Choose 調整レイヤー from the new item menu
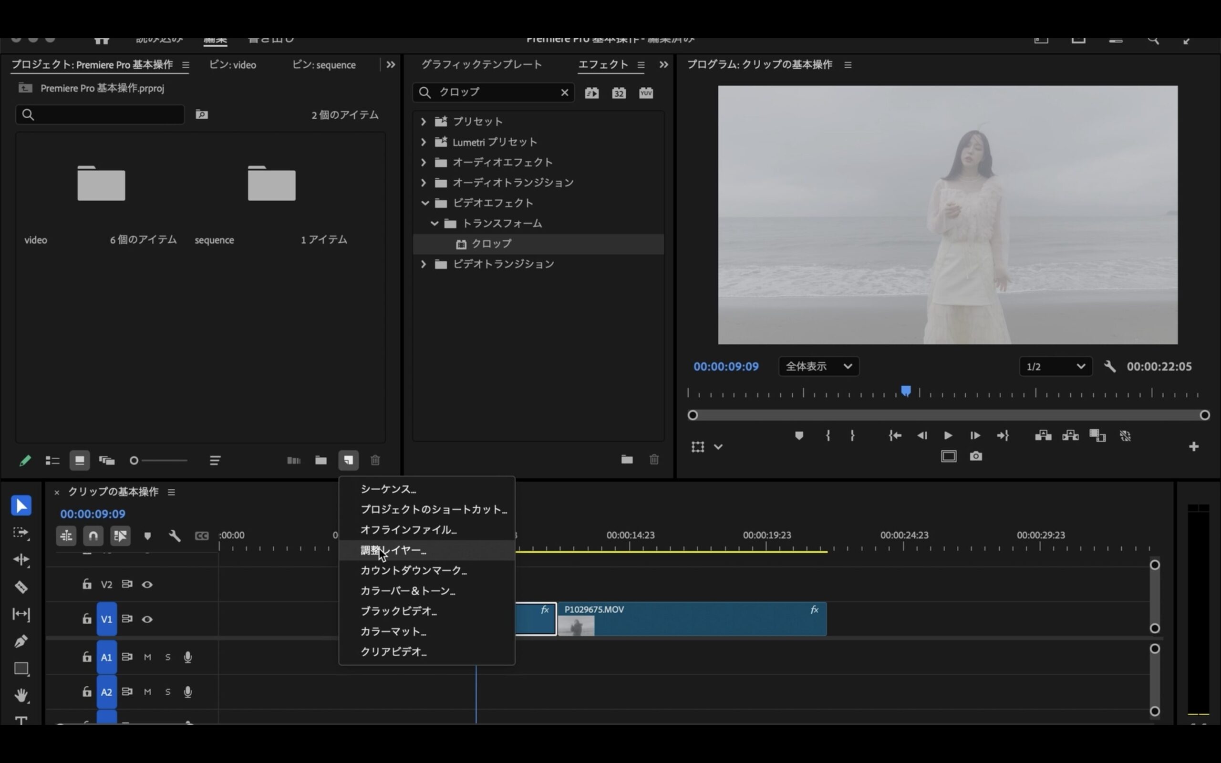This screenshot has width=1221, height=763. point(427,550)
